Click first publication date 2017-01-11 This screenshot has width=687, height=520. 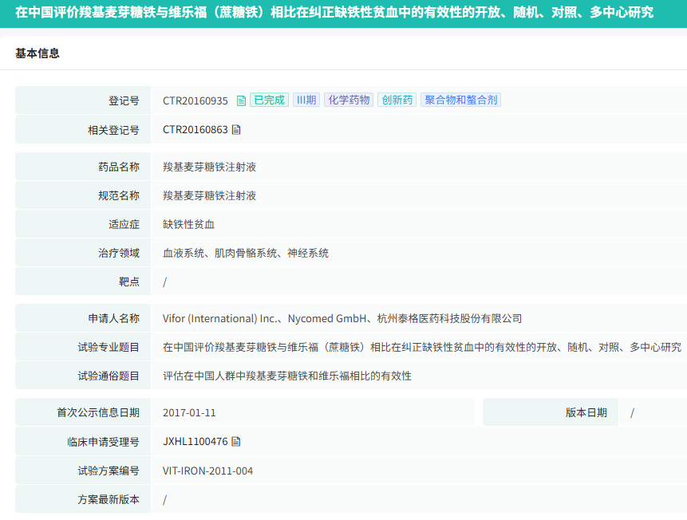coord(189,412)
